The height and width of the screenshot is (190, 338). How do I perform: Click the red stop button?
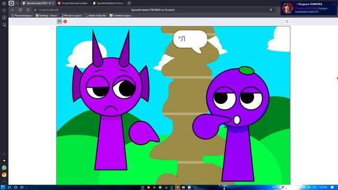pos(65,21)
